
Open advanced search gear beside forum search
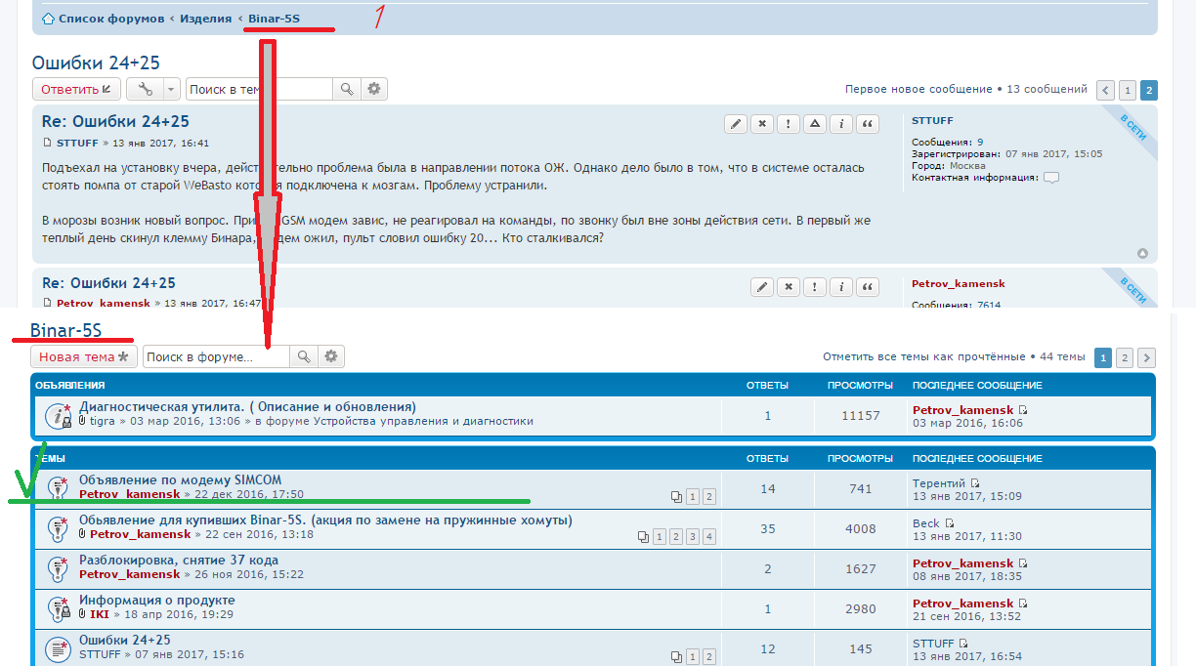[x=331, y=356]
